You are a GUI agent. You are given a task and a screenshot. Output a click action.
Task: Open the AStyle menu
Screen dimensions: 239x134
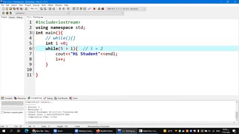click(x=50, y=5)
